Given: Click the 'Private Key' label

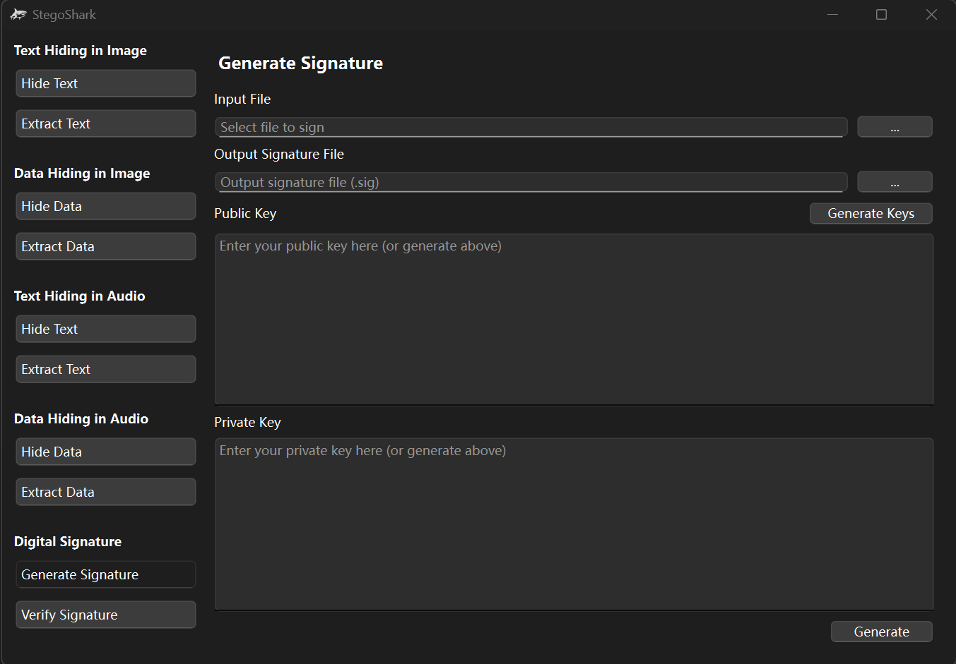Looking at the screenshot, I should click(247, 422).
